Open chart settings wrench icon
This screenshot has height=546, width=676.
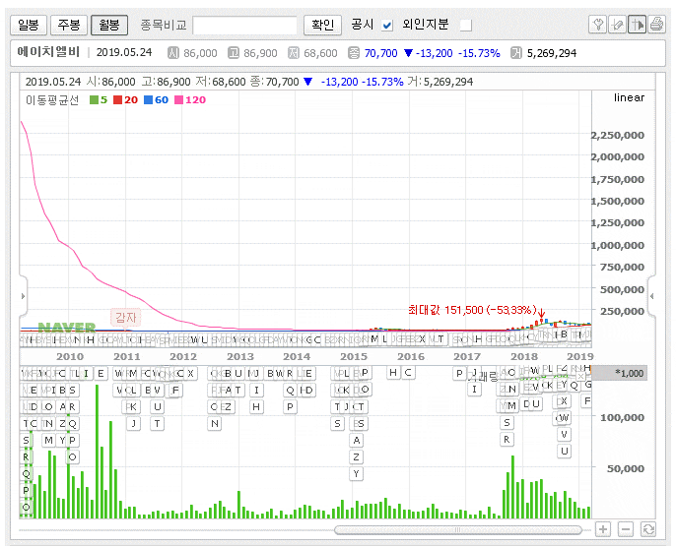pyautogui.click(x=597, y=25)
